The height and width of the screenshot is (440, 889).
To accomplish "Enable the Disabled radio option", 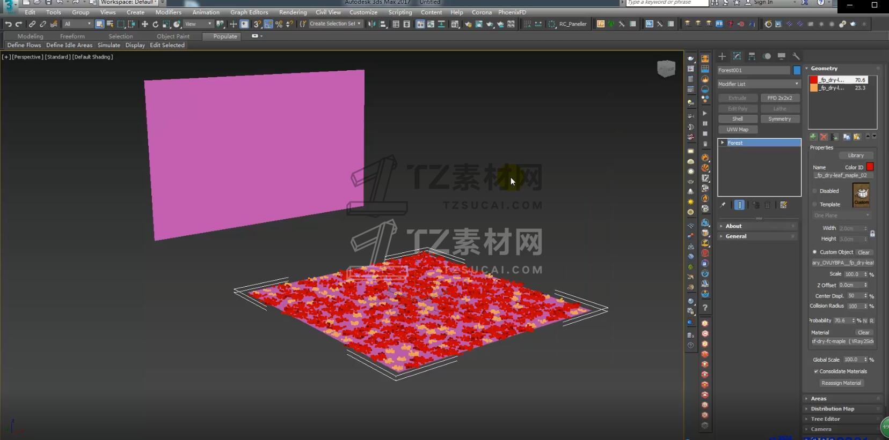I will pos(815,191).
